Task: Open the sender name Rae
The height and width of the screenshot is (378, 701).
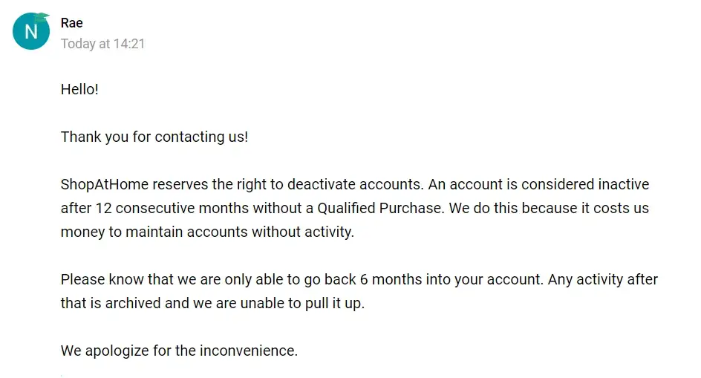Action: click(x=71, y=23)
